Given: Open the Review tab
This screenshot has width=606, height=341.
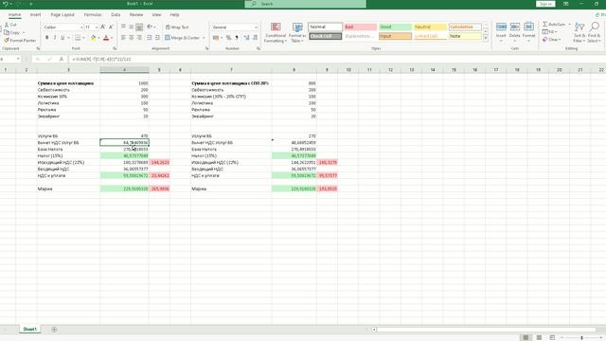Looking at the screenshot, I should 136,15.
